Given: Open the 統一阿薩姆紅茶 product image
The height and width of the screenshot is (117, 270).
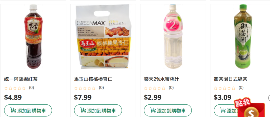Looking at the screenshot, I should [33, 37].
